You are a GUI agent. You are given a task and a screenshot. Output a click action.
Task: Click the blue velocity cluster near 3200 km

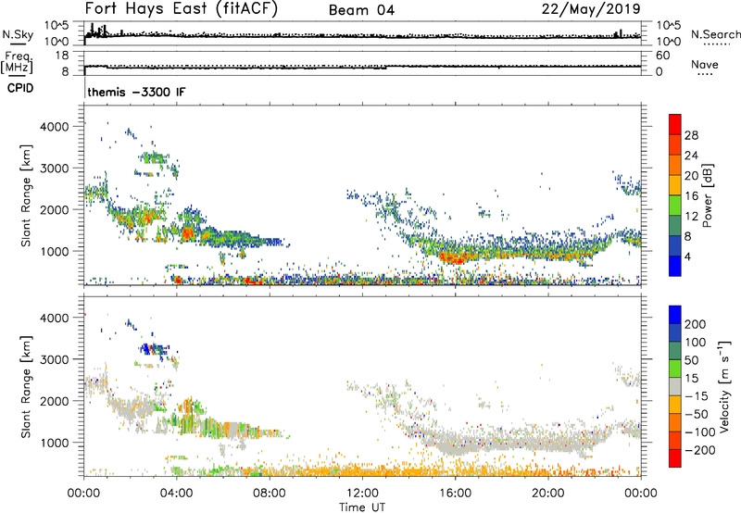coord(152,349)
